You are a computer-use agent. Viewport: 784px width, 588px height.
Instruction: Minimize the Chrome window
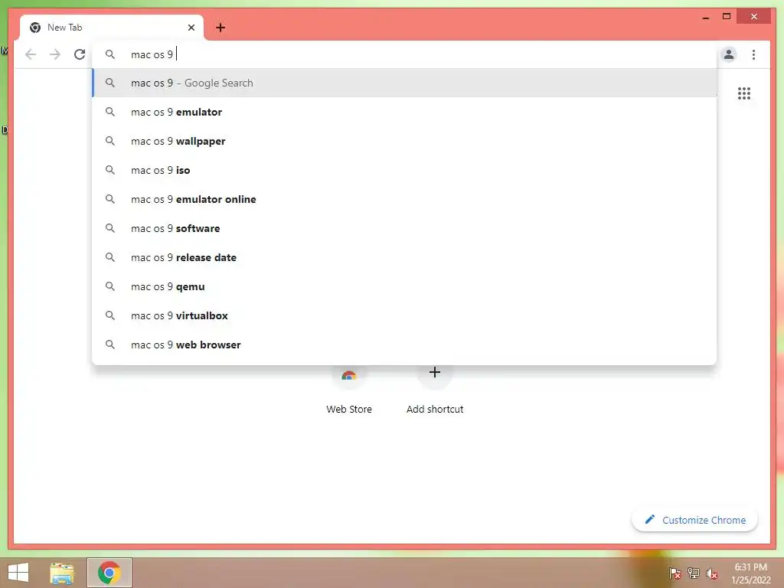point(706,17)
